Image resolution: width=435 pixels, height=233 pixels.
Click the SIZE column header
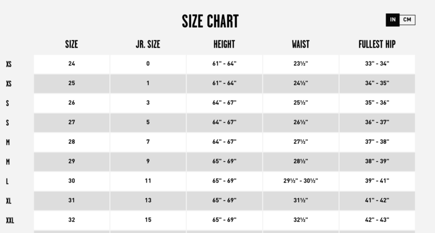tap(71, 44)
